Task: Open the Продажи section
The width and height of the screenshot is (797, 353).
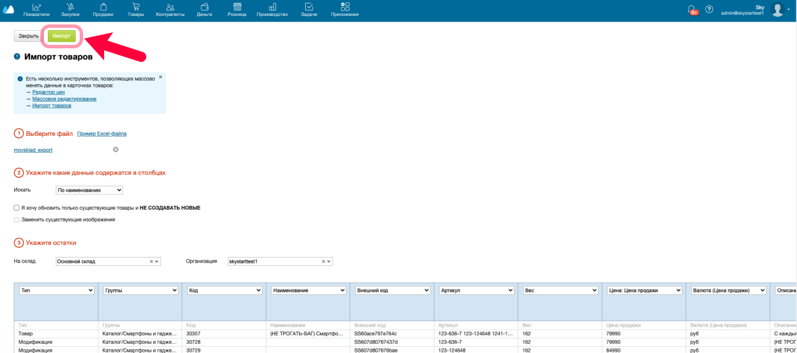Action: (103, 10)
